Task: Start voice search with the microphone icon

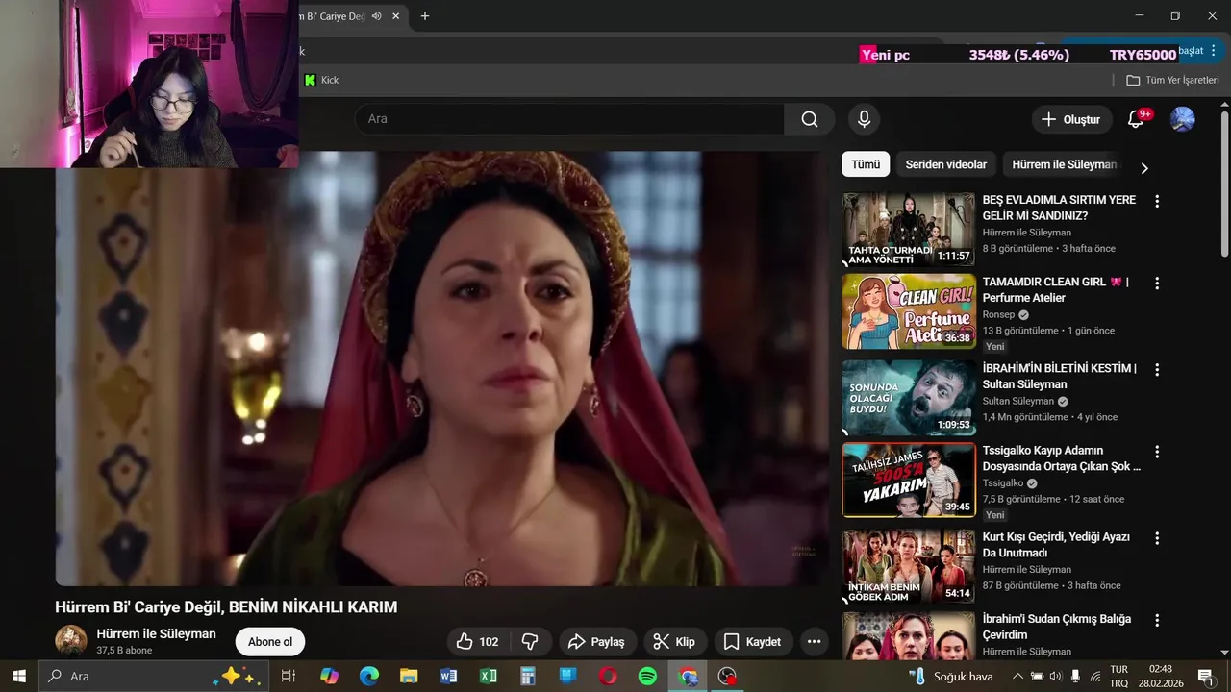Action: click(864, 119)
